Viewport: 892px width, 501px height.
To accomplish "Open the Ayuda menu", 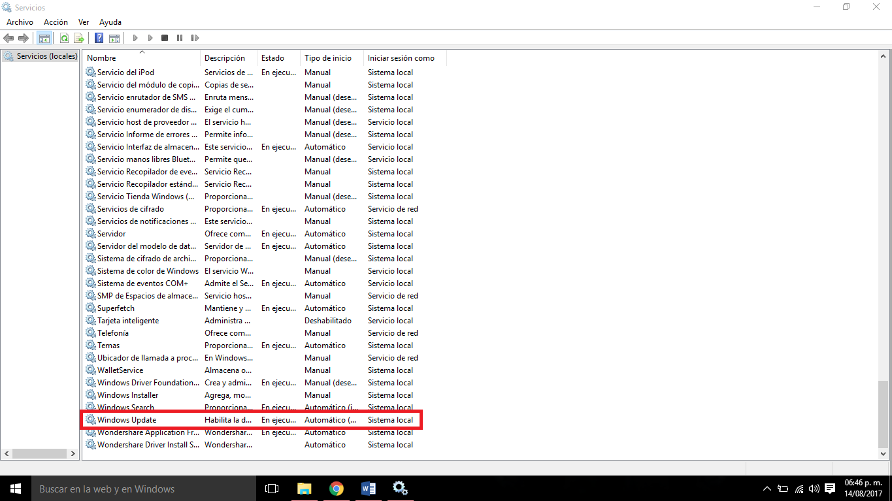I will coord(110,22).
